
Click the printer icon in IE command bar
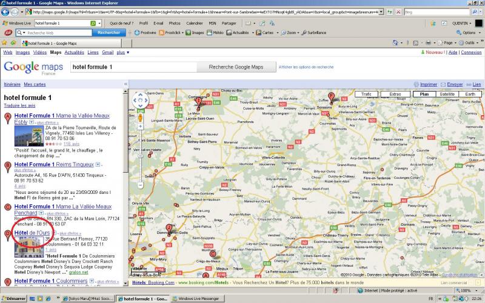click(x=428, y=42)
